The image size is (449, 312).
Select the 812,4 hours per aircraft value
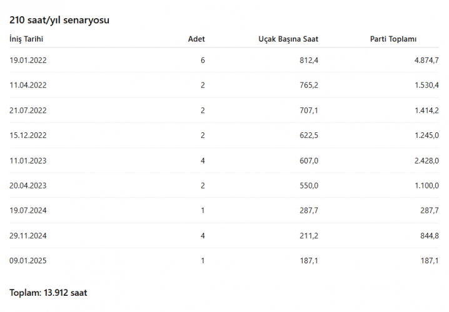click(x=309, y=61)
